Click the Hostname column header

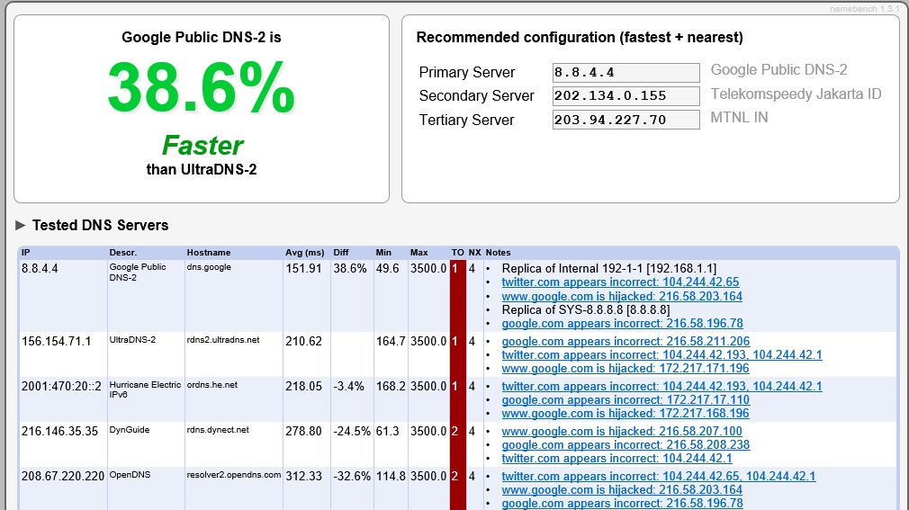[209, 253]
